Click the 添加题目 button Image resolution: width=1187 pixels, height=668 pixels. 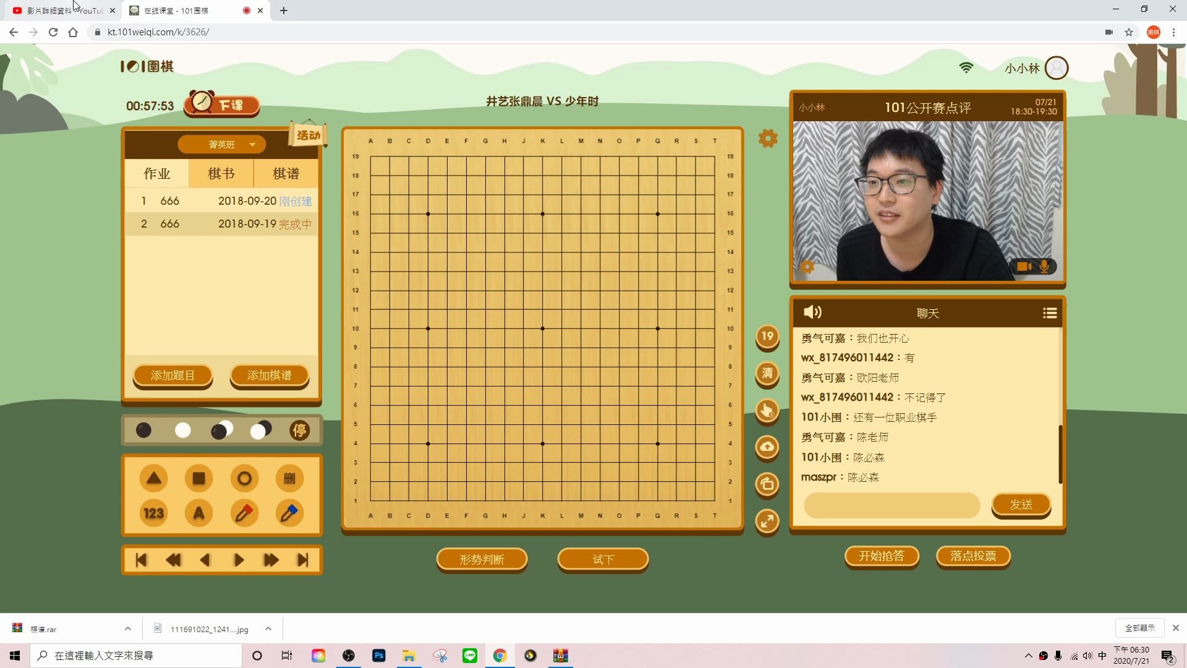173,375
